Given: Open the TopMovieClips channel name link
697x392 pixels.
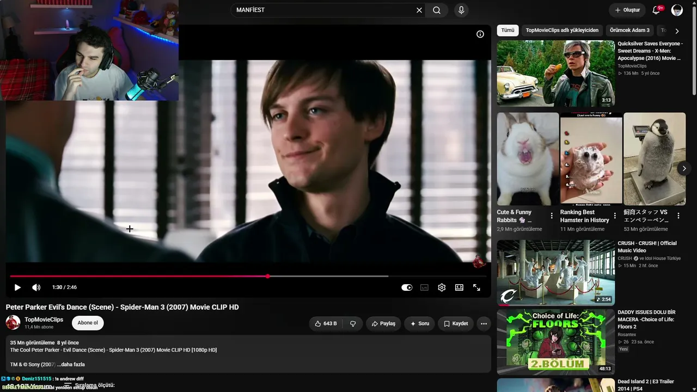Looking at the screenshot, I should click(44, 320).
